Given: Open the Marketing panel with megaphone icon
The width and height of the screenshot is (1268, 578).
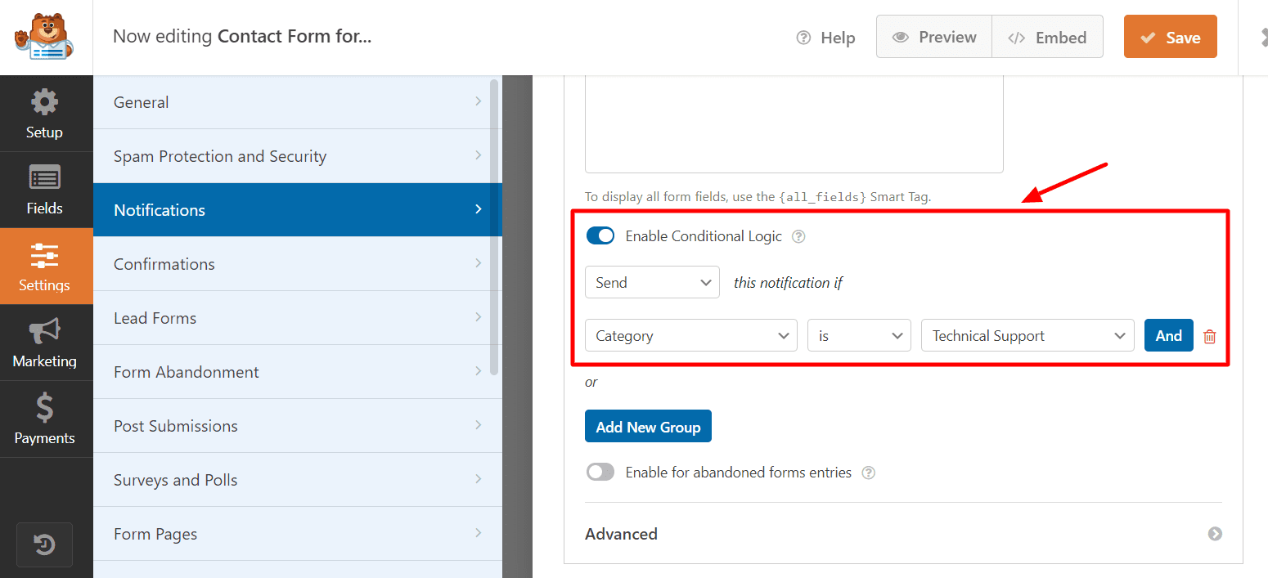Looking at the screenshot, I should coord(45,343).
